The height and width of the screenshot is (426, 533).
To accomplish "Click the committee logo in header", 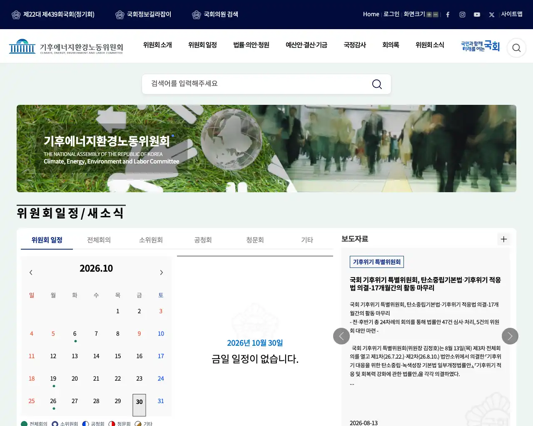I will [66, 47].
